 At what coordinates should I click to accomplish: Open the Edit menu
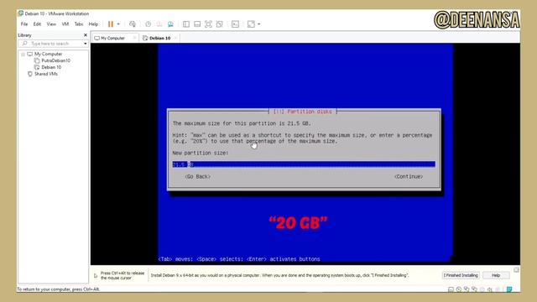(37, 24)
